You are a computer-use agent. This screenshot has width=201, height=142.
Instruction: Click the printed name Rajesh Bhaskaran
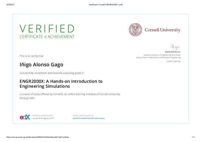173,52
